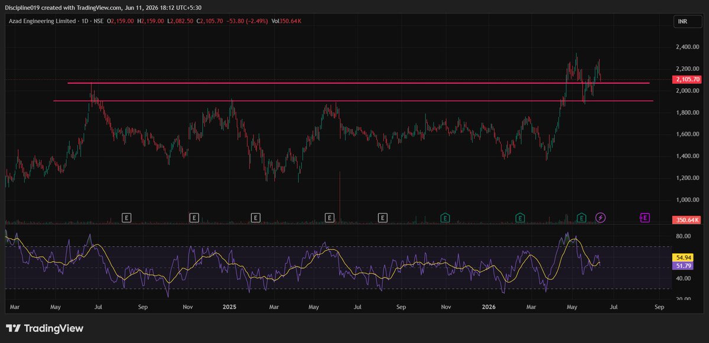Screen dimensions: 709x343
Task: Click the red 350.64K volume axis label
Action: [688, 220]
